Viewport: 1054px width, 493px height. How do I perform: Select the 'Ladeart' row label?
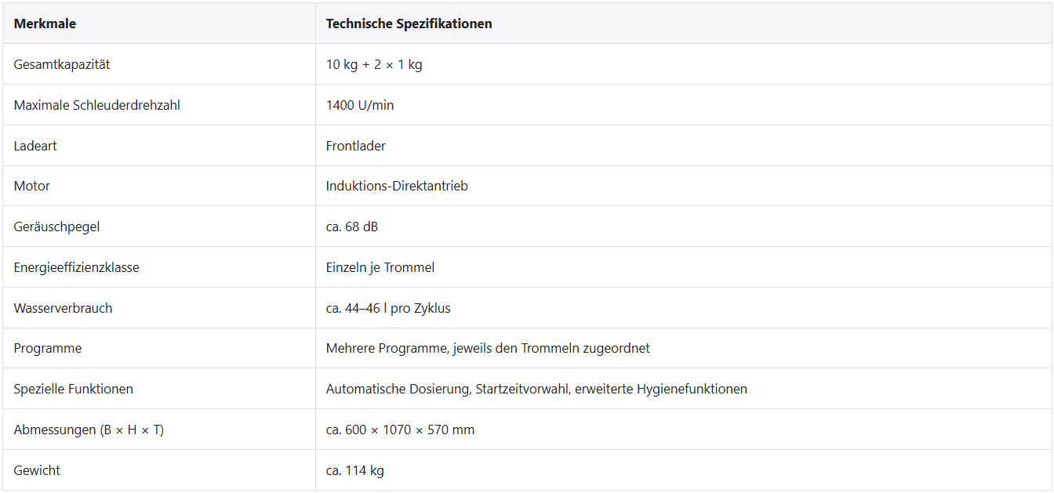tap(35, 146)
